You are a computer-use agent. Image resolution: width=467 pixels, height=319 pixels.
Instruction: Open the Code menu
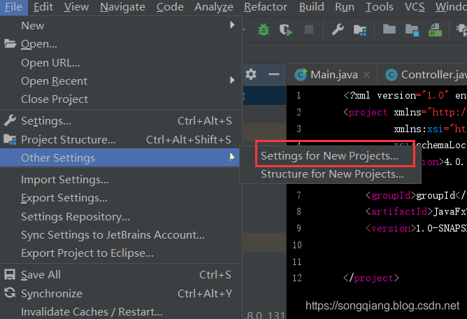[170, 7]
